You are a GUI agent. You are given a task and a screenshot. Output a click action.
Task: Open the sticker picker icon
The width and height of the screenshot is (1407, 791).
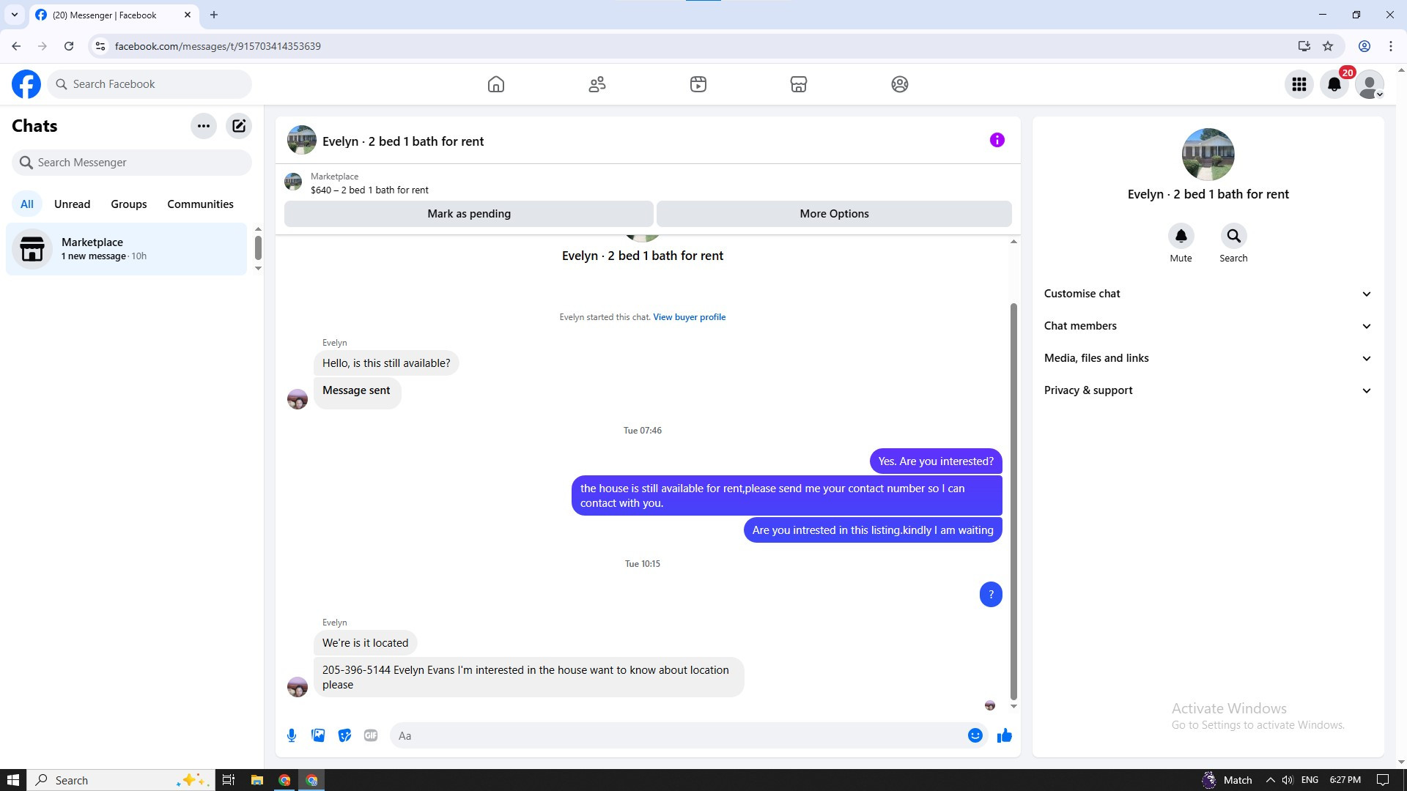pyautogui.click(x=344, y=735)
